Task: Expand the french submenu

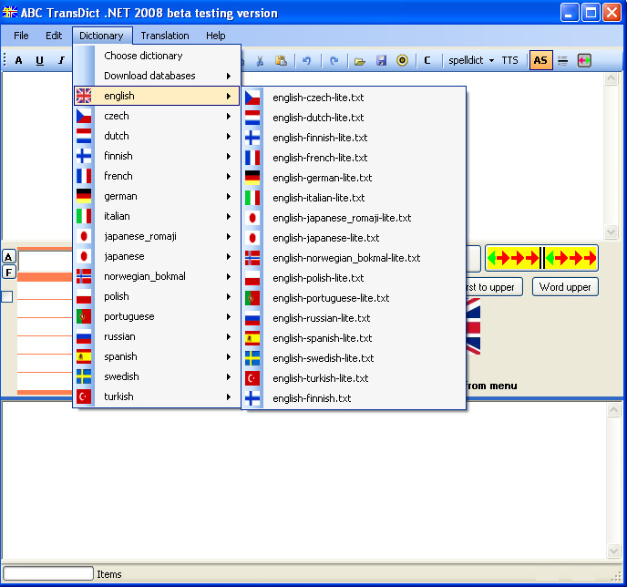Action: click(x=157, y=176)
